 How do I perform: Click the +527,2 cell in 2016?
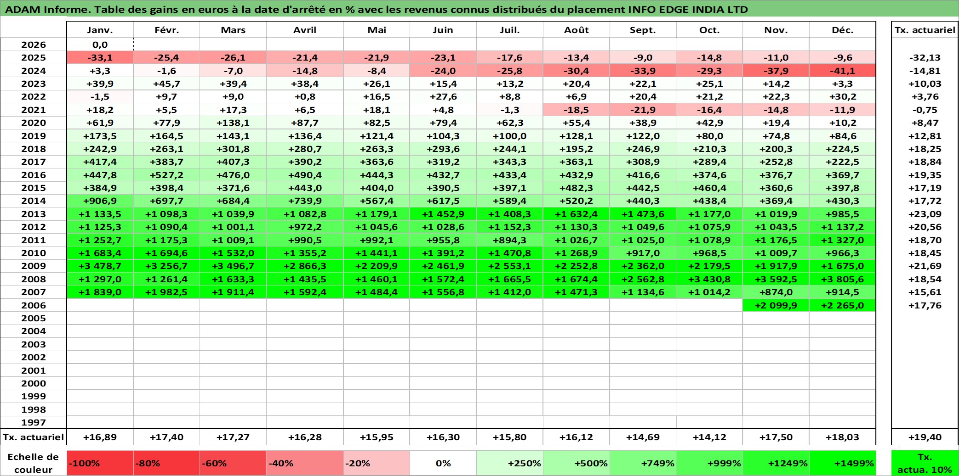[166, 175]
